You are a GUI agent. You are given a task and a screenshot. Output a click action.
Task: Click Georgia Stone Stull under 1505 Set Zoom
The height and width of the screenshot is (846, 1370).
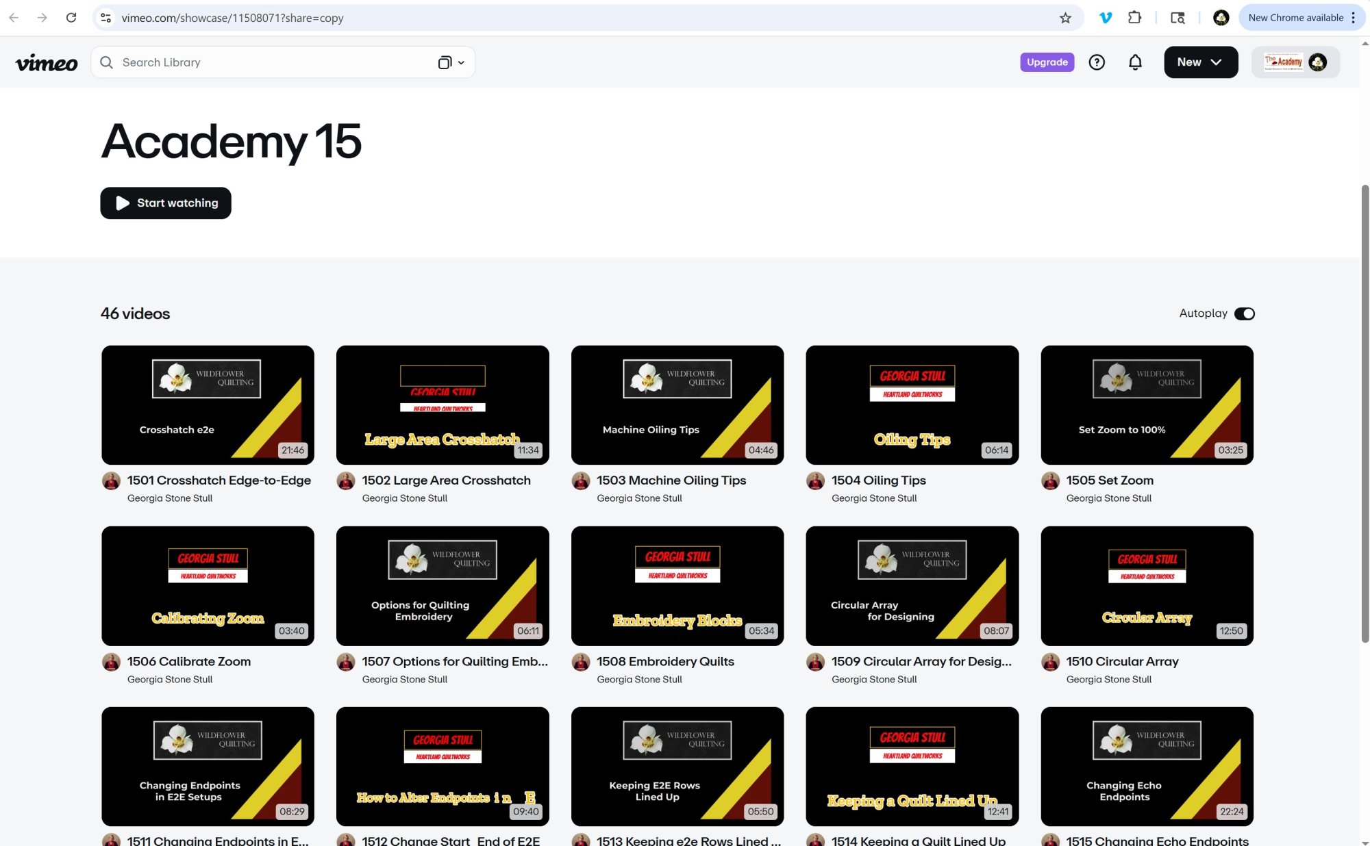1109,498
